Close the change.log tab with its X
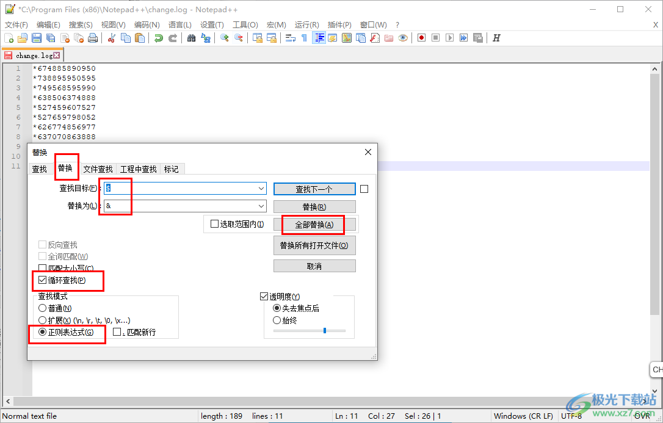Viewport: 663px width, 423px height. pos(57,56)
